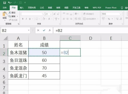Click Merge and Center (合并后居中)

tap(90, 19)
